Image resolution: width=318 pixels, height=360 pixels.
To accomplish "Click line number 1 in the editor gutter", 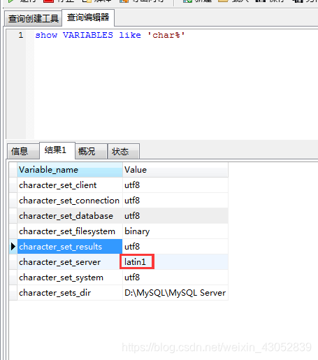I will pyautogui.click(x=21, y=35).
